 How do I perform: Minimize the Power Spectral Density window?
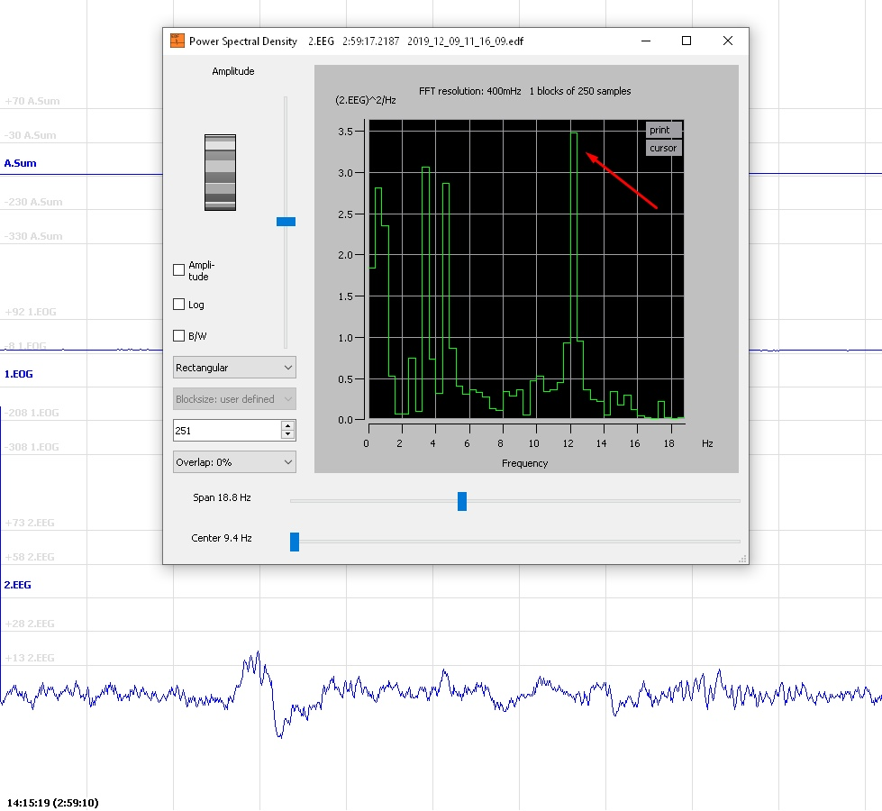coord(646,41)
